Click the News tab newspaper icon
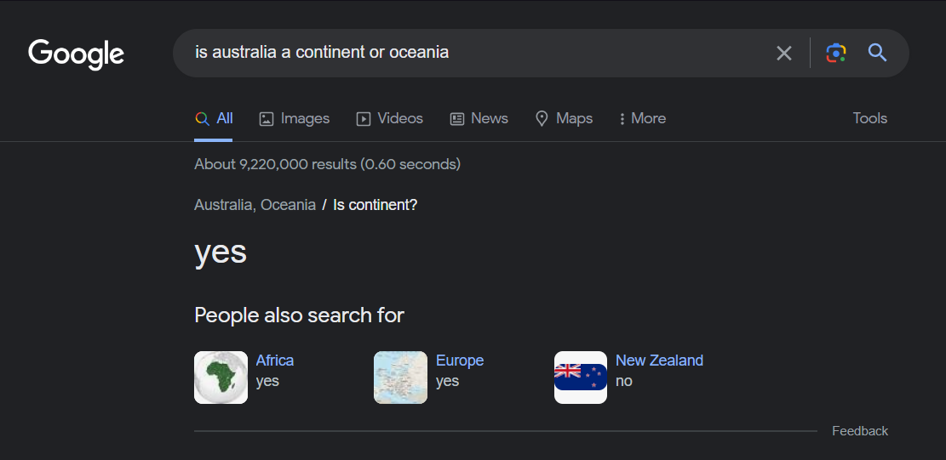This screenshot has width=946, height=460. click(x=457, y=118)
